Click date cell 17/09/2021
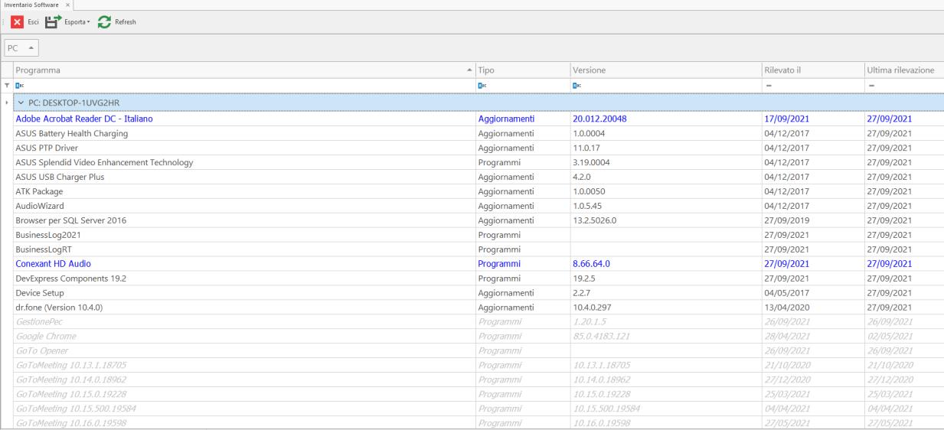944x430 pixels. tap(812, 119)
